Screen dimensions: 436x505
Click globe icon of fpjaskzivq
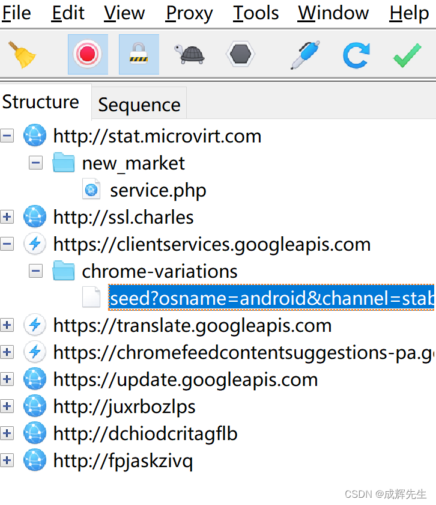[35, 460]
